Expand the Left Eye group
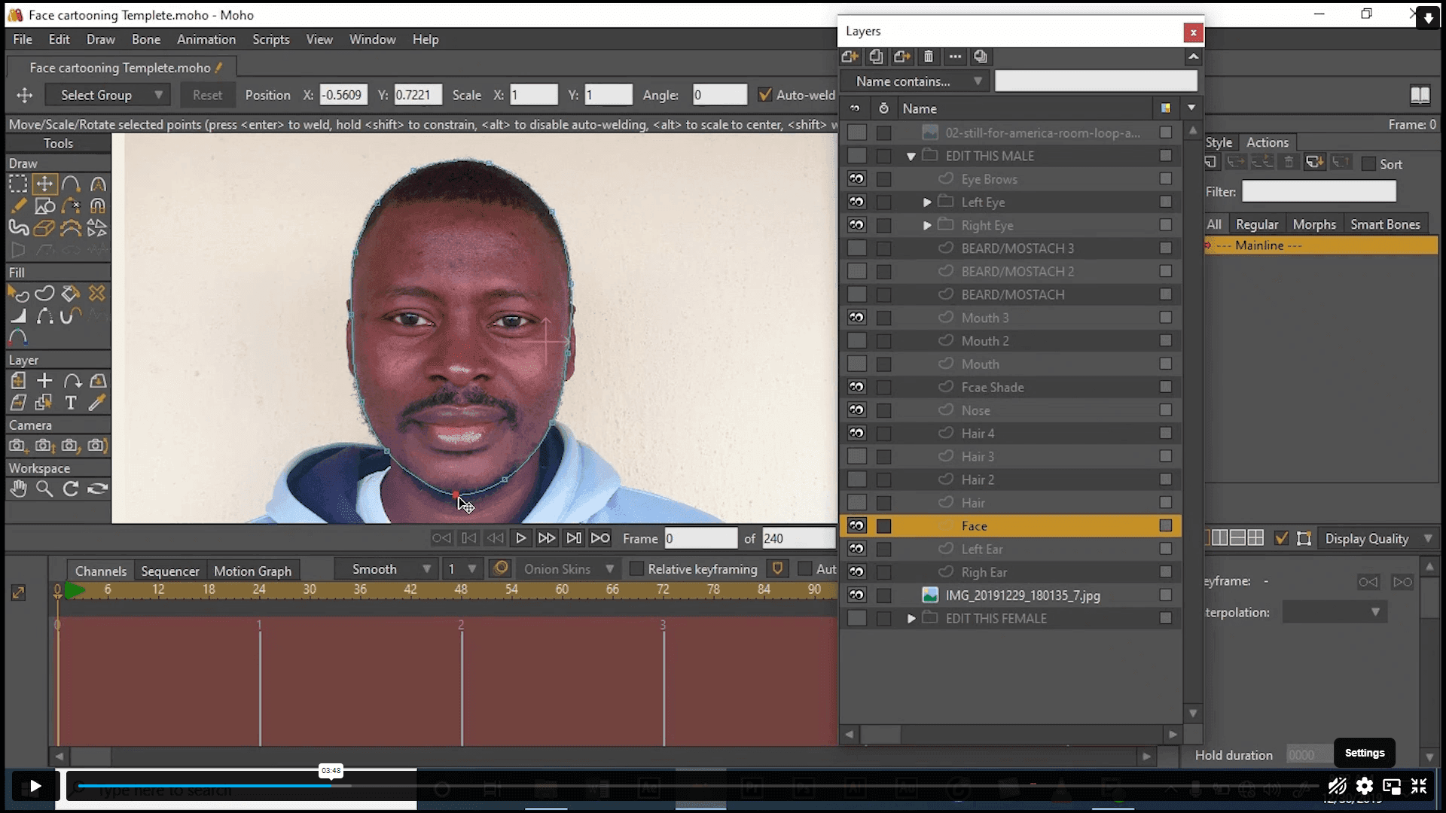Viewport: 1446px width, 813px height. pos(926,202)
